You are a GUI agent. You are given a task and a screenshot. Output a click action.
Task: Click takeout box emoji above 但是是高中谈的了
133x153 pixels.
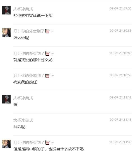(x=47, y=142)
